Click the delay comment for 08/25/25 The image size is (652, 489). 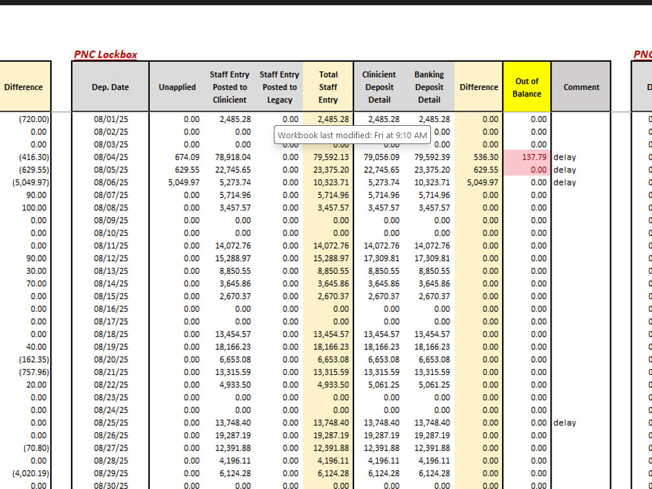click(565, 422)
